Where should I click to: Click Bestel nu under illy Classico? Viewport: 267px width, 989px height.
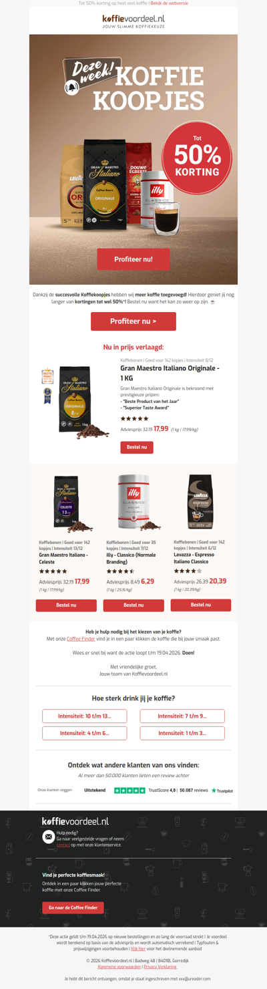click(x=133, y=605)
